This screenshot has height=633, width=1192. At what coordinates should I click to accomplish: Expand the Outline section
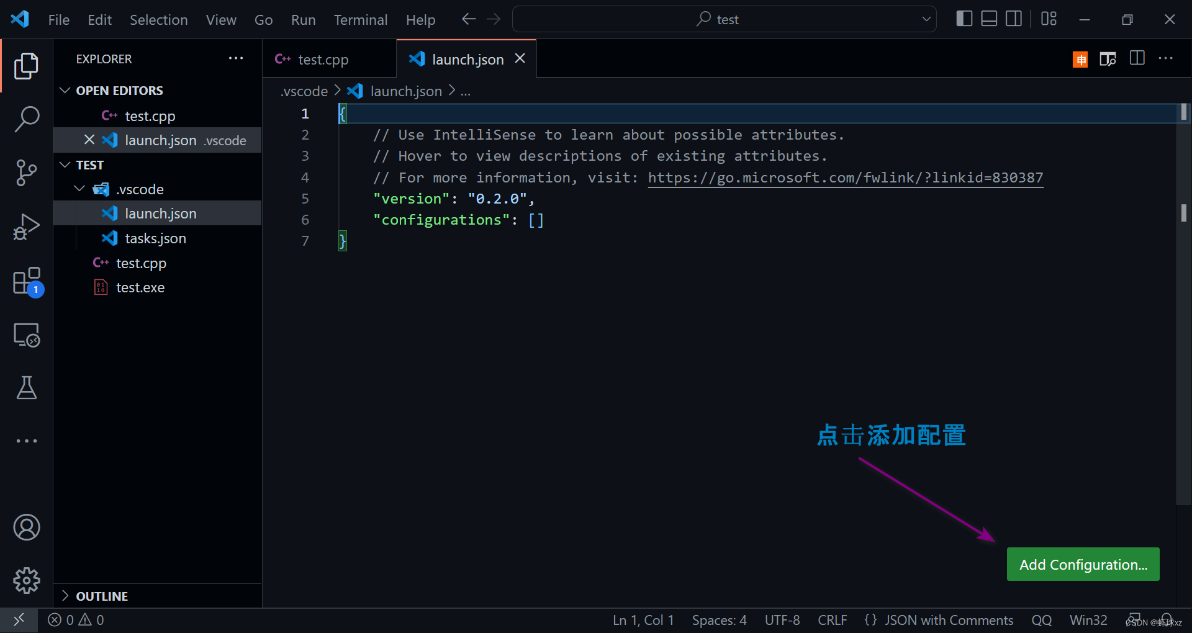pos(65,596)
